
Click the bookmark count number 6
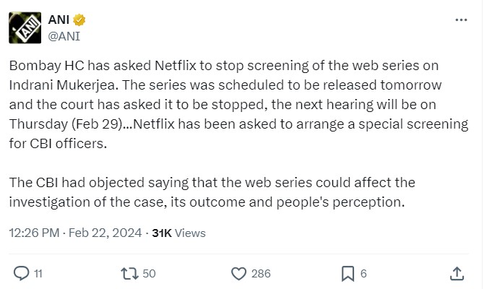tap(363, 273)
